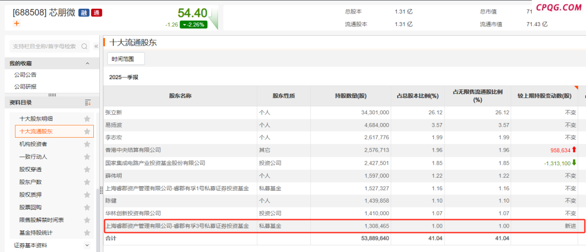The width and height of the screenshot is (586, 252).
Task: Open the 限售股解禁时间表 page
Action: tap(41, 220)
